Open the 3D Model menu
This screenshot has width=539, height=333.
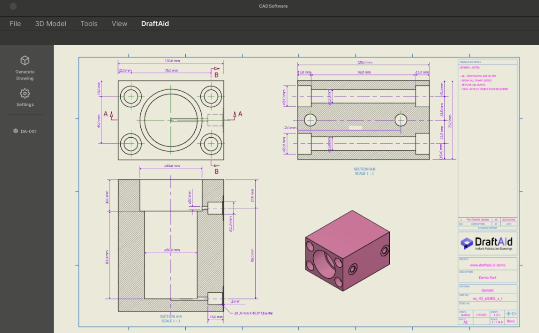point(50,24)
